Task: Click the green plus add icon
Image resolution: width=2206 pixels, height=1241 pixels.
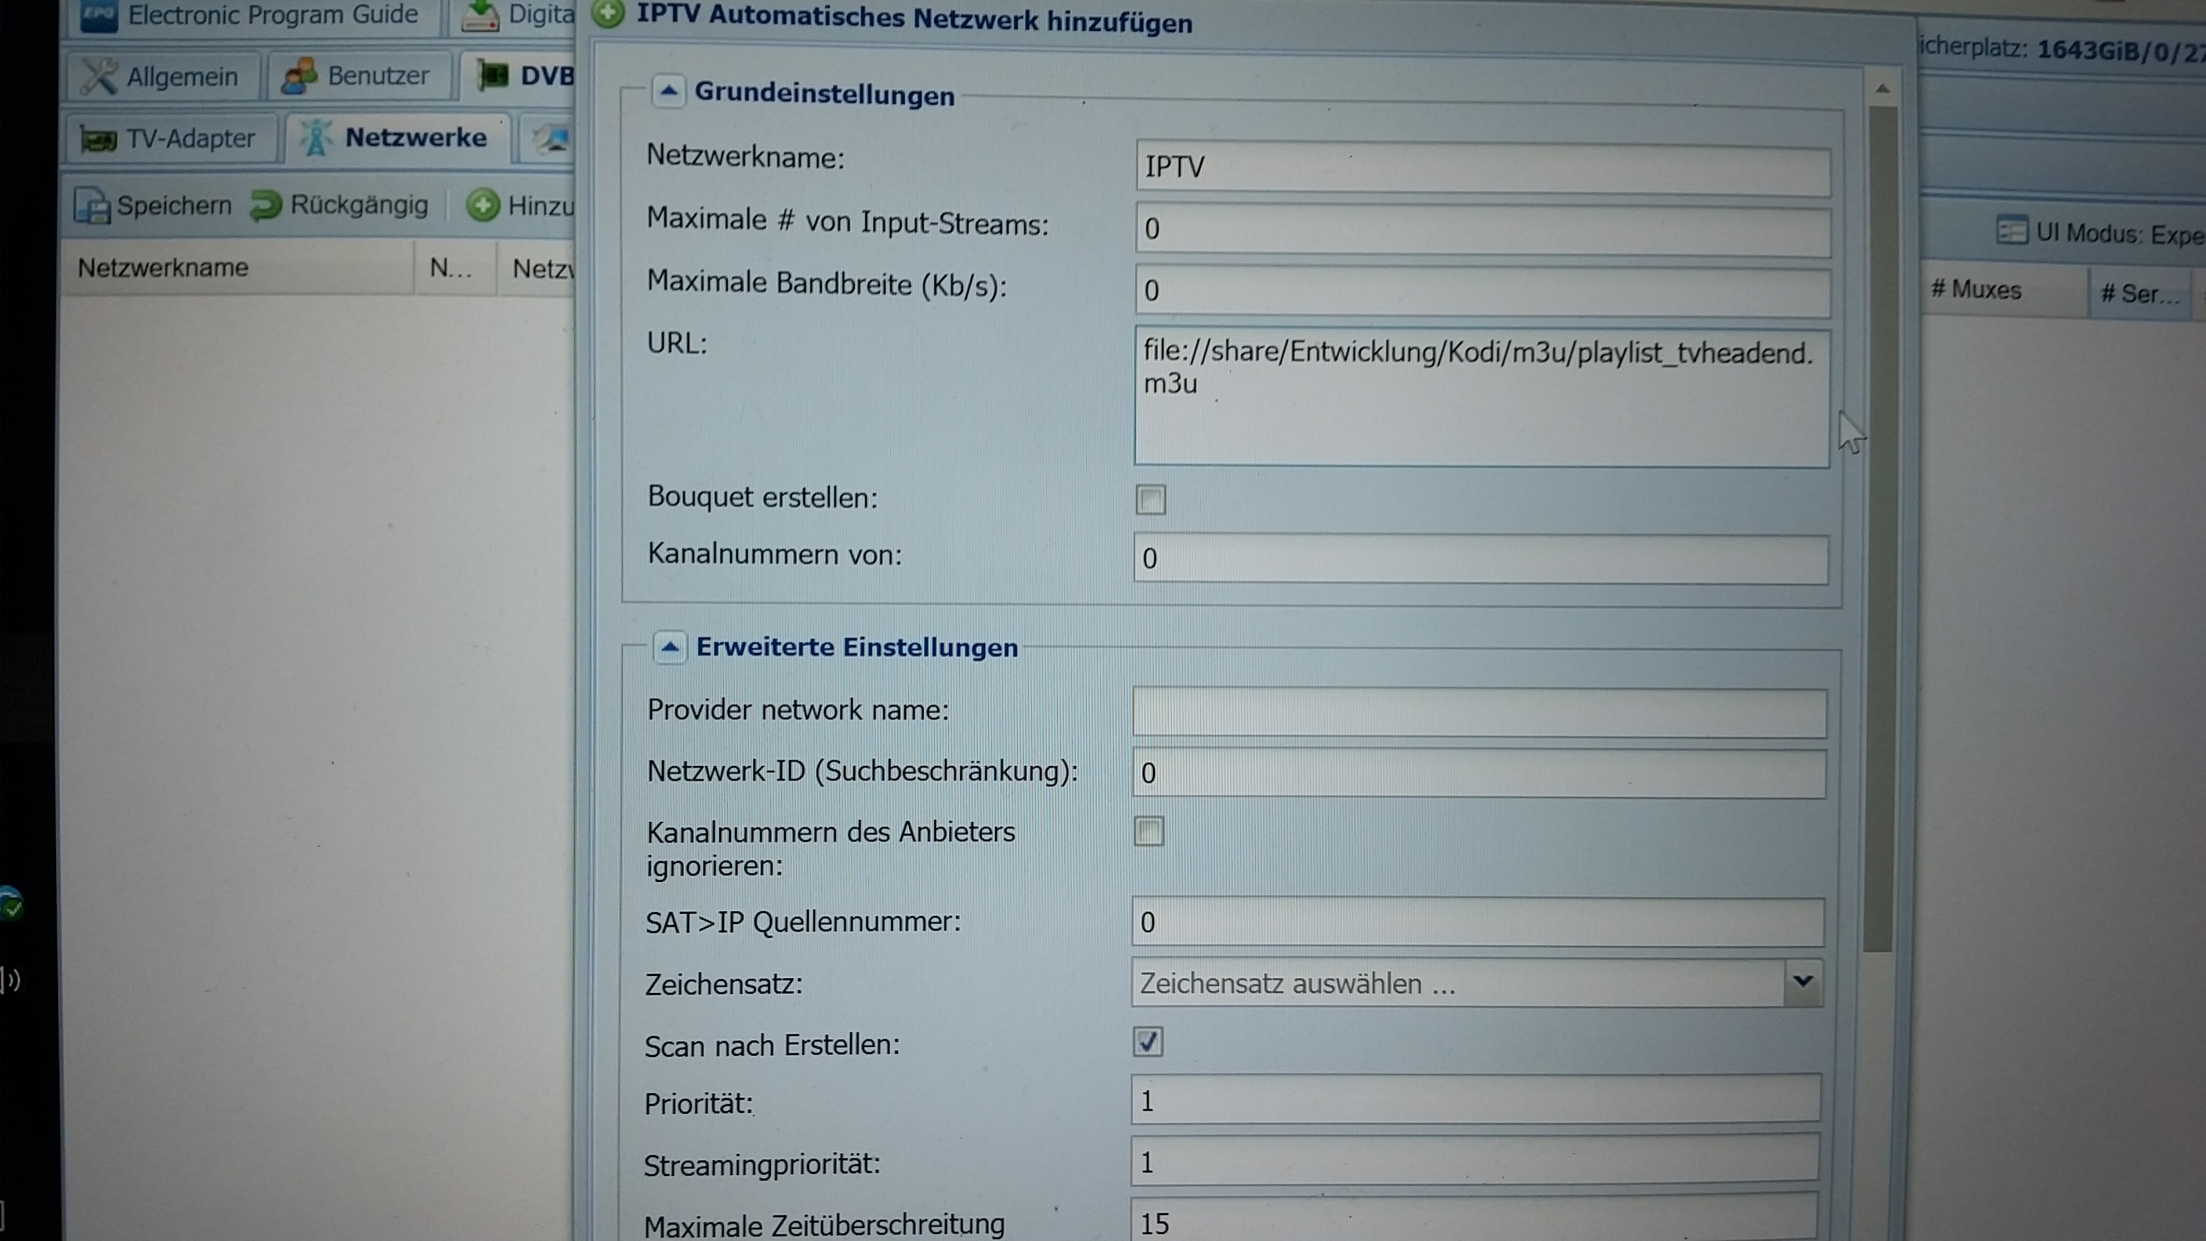Action: 482,205
